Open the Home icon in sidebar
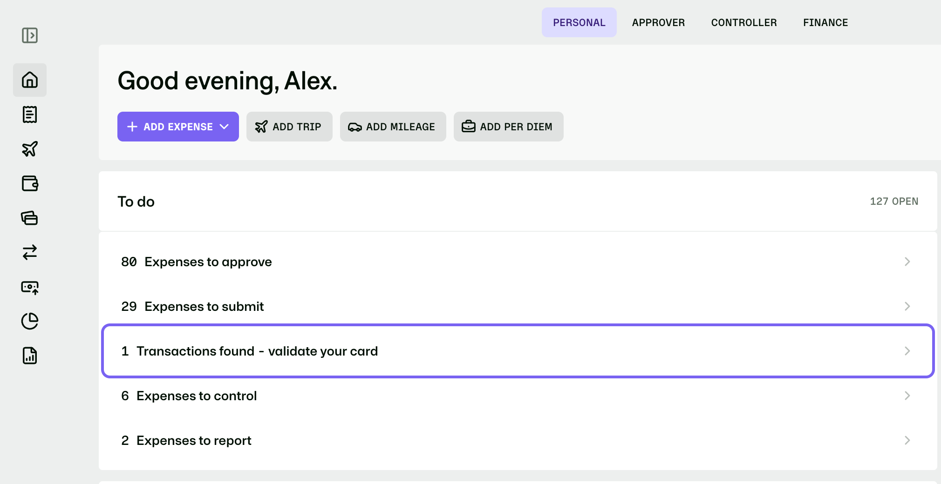The width and height of the screenshot is (941, 484). coord(30,80)
